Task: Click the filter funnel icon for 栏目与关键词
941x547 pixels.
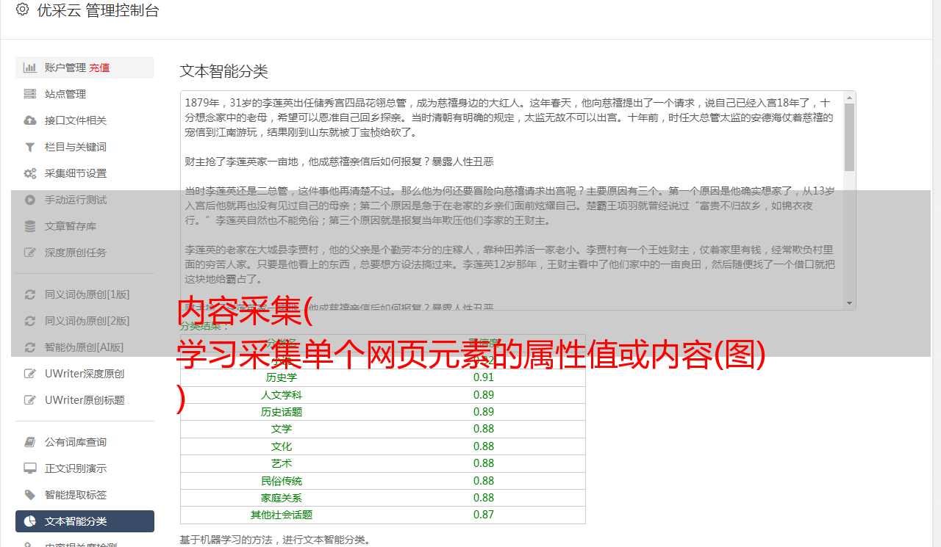Action: [29, 147]
